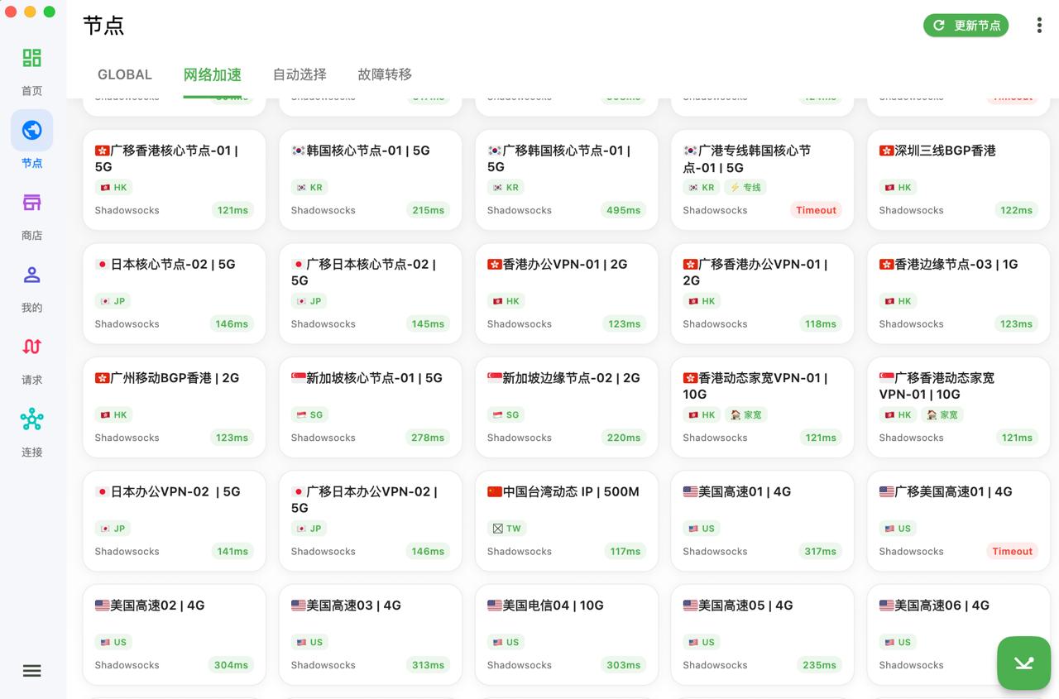Viewport: 1059px width, 699px height.
Task: Click the 更新节点 button
Action: [966, 26]
